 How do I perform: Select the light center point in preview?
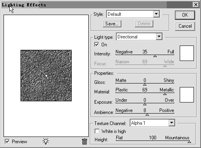click(46, 76)
